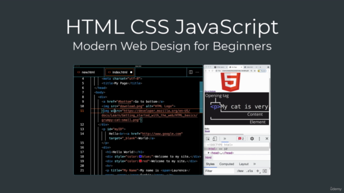Click the browser back arrow
Screen dimensions: 344x193
206,71
